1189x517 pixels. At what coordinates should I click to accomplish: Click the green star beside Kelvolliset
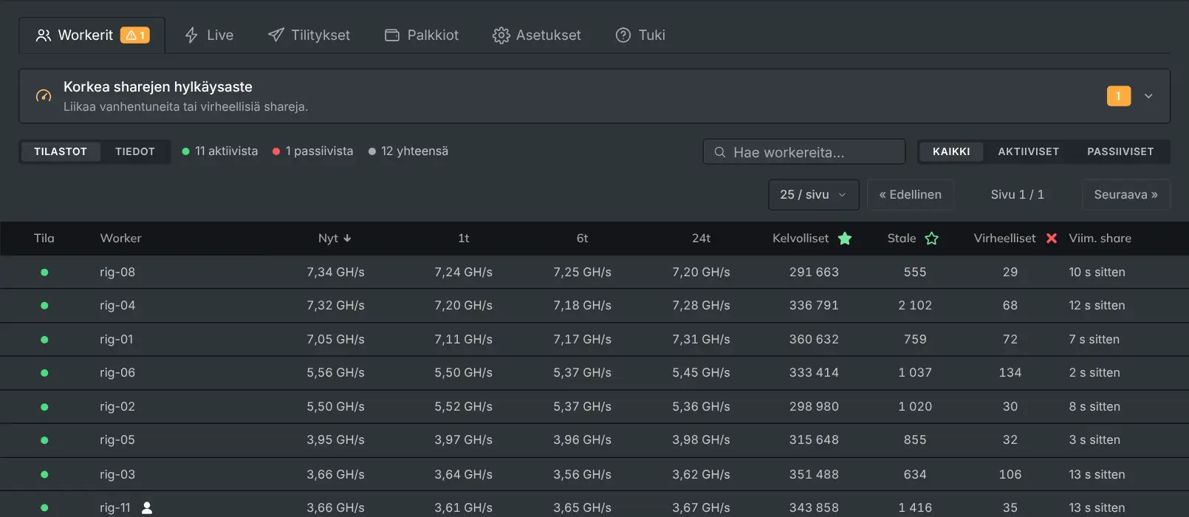pyautogui.click(x=845, y=238)
